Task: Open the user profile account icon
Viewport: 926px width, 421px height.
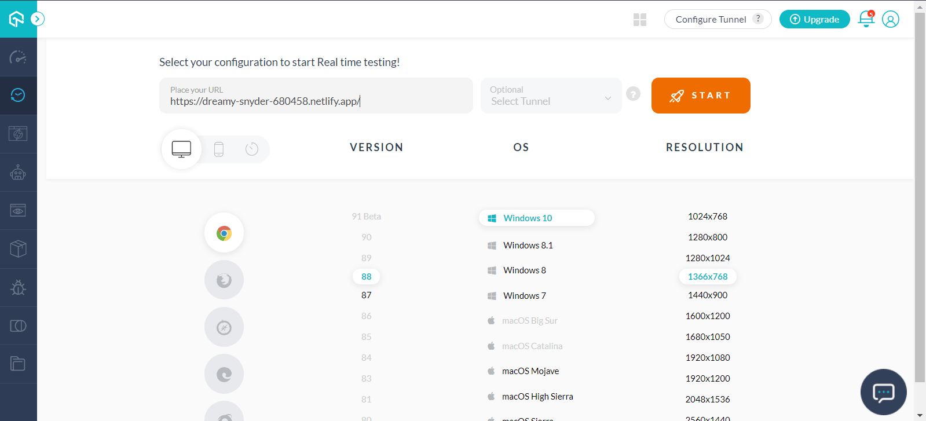Action: [x=890, y=19]
